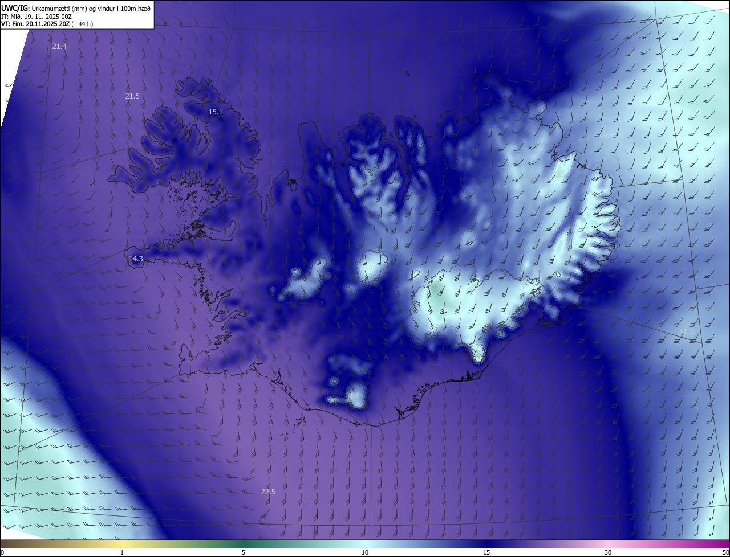Screen dimensions: 730x557
Task: Click the colour scale tick label "10"
Action: click(x=365, y=552)
